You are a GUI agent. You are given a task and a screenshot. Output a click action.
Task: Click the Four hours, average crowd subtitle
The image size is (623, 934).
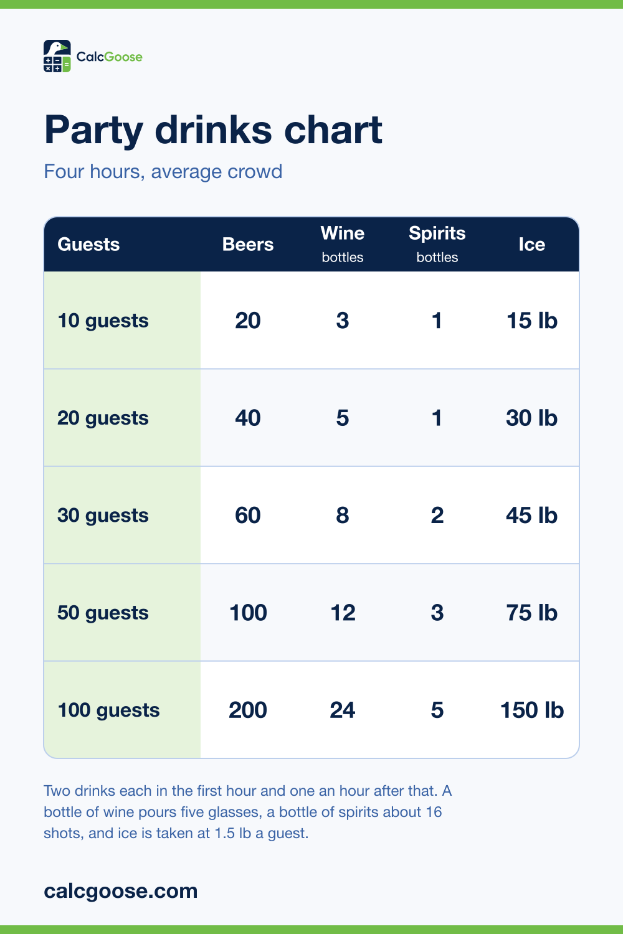tap(163, 171)
